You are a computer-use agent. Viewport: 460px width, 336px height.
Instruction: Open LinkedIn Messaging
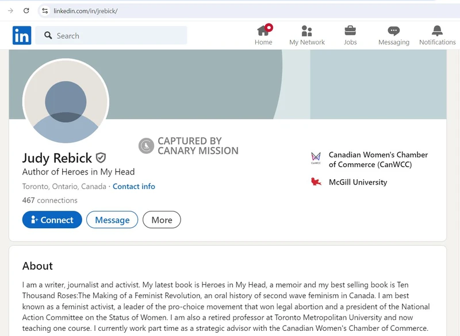point(394,34)
